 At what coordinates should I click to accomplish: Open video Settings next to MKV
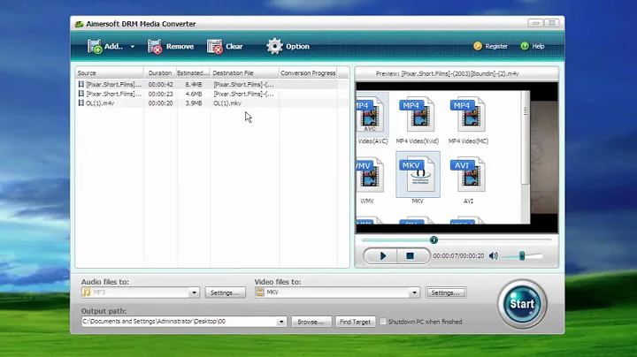(x=446, y=292)
